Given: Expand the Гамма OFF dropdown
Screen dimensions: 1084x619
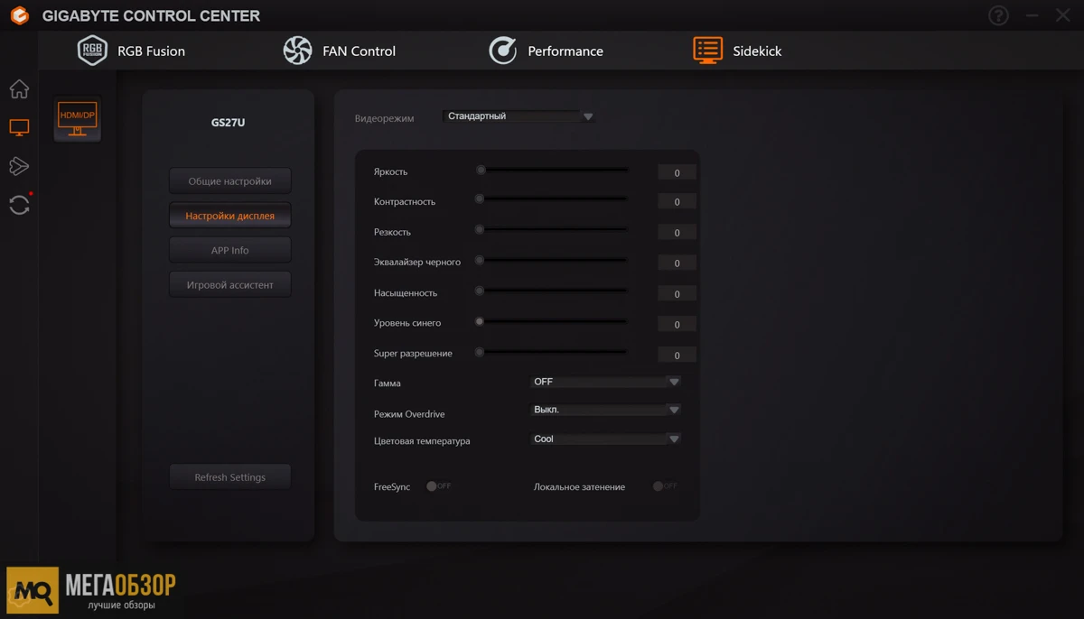Looking at the screenshot, I should (x=605, y=382).
